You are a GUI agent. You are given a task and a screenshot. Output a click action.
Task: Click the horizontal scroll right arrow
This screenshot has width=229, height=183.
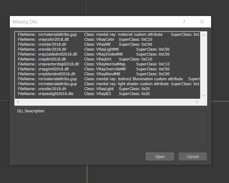point(197,102)
